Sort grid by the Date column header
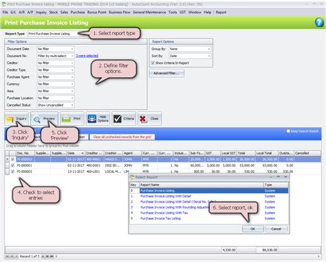 click(x=76, y=153)
